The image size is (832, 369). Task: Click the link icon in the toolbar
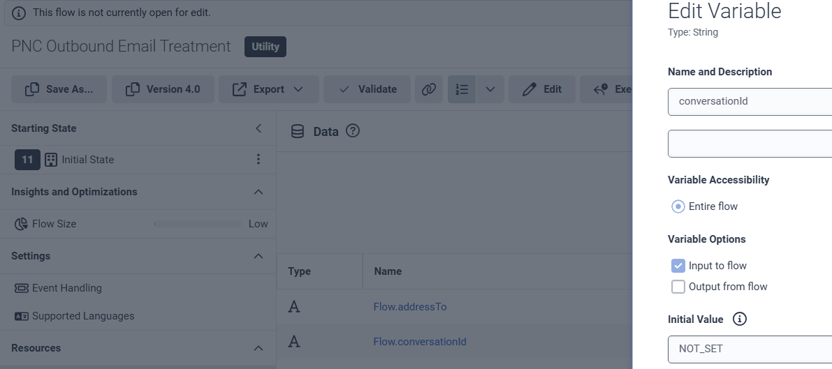[x=429, y=89]
